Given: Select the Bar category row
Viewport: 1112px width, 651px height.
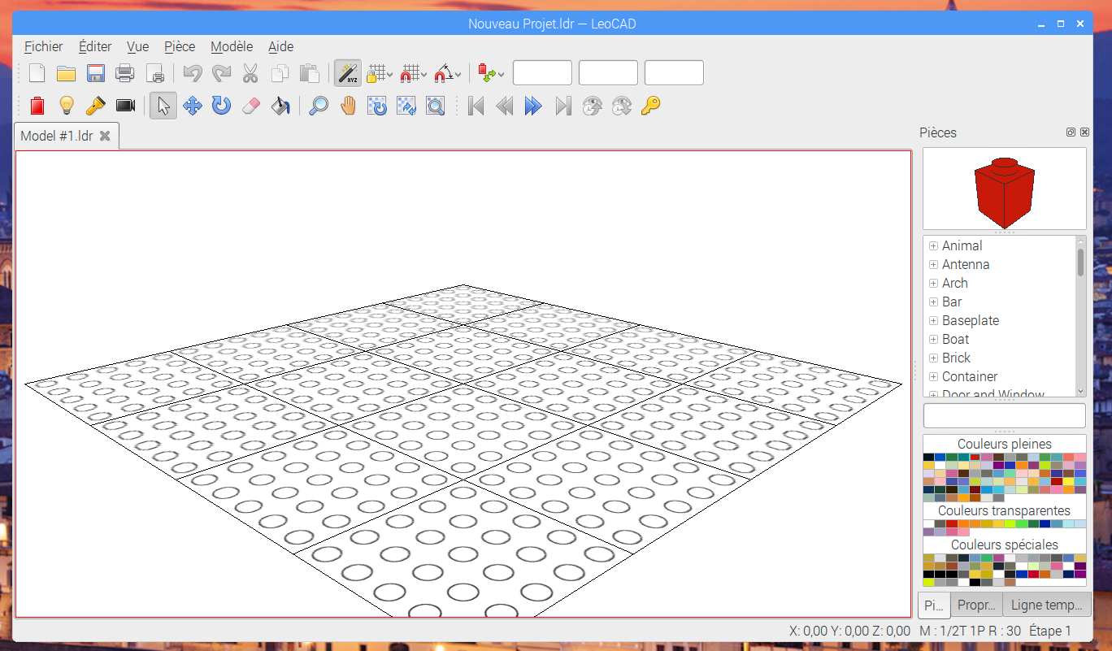Looking at the screenshot, I should click(1000, 302).
